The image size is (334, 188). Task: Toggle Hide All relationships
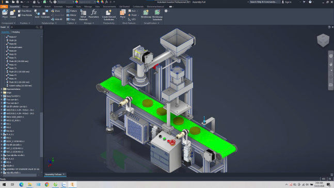click(56, 19)
